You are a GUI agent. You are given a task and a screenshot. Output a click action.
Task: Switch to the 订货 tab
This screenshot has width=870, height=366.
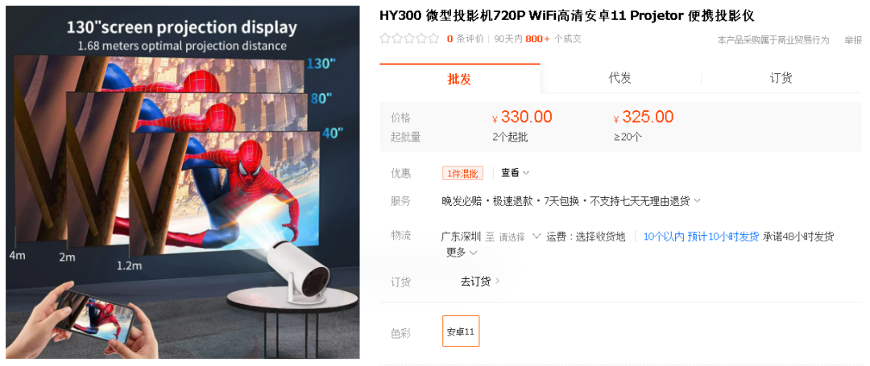click(781, 79)
